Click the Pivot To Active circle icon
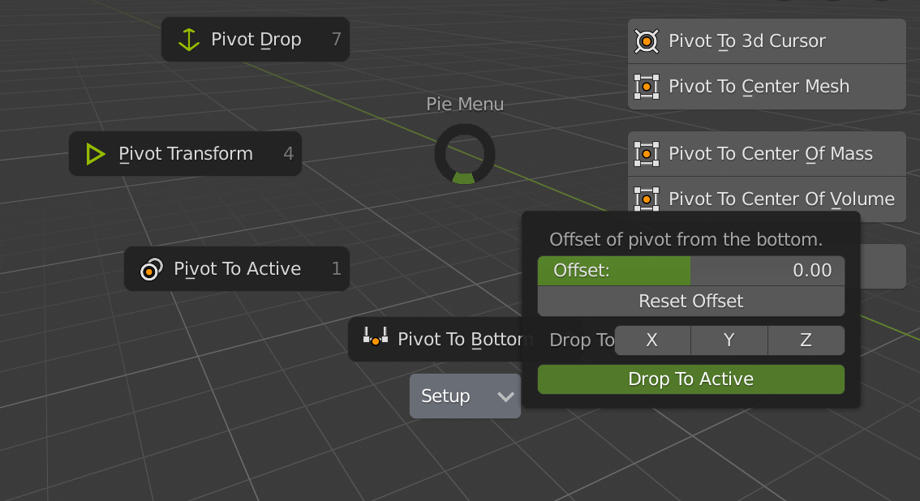This screenshot has width=920, height=501. coord(152,269)
